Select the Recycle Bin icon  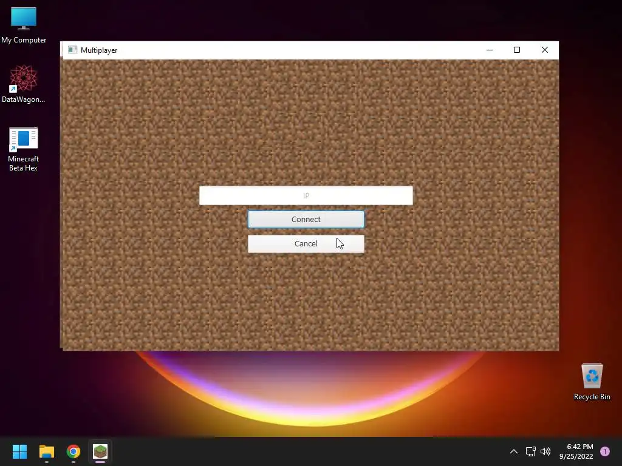pos(592,382)
